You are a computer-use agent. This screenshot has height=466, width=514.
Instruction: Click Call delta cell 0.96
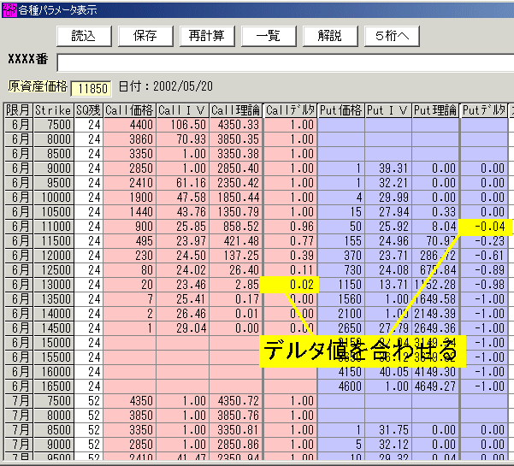[291, 227]
